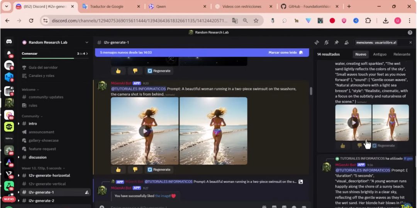Expand discussion channel threads arrow
Screen dimensions: 417x208
[x=19, y=157]
